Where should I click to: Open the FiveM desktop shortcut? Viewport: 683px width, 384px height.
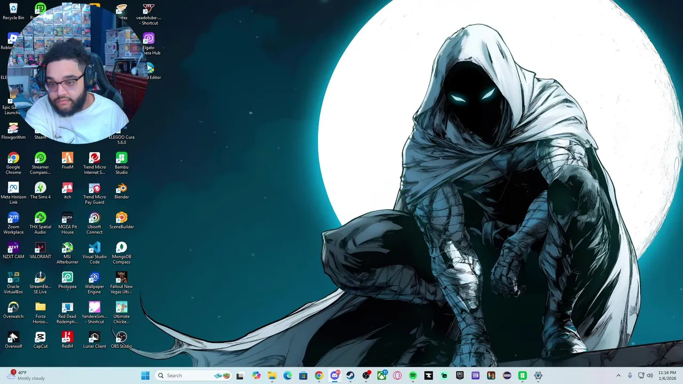pyautogui.click(x=67, y=161)
